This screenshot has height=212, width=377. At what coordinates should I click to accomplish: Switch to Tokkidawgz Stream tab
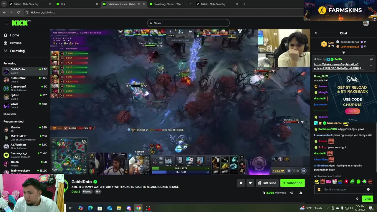coord(171,4)
